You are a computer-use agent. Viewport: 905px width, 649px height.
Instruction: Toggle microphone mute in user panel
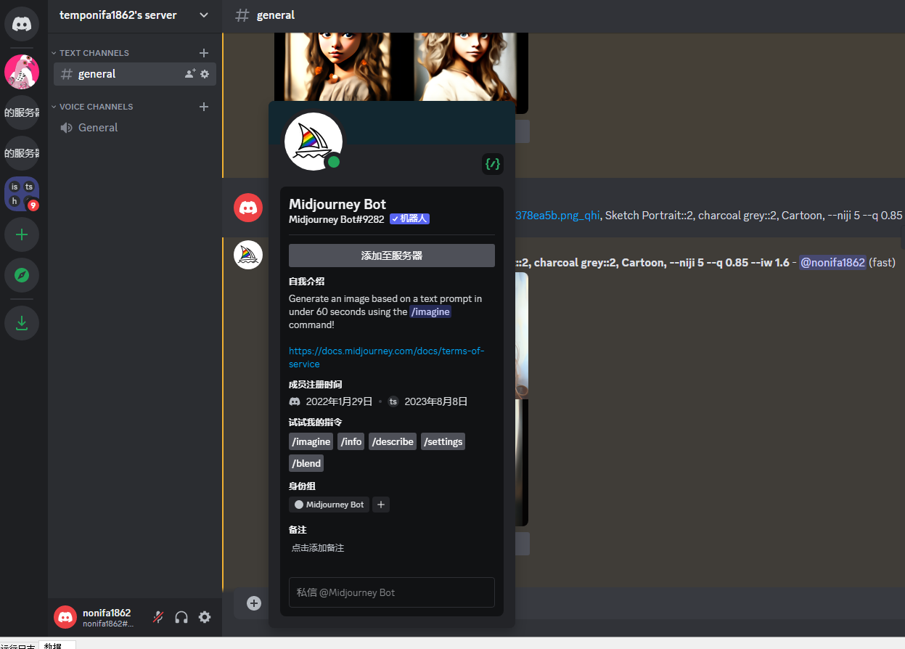point(158,617)
